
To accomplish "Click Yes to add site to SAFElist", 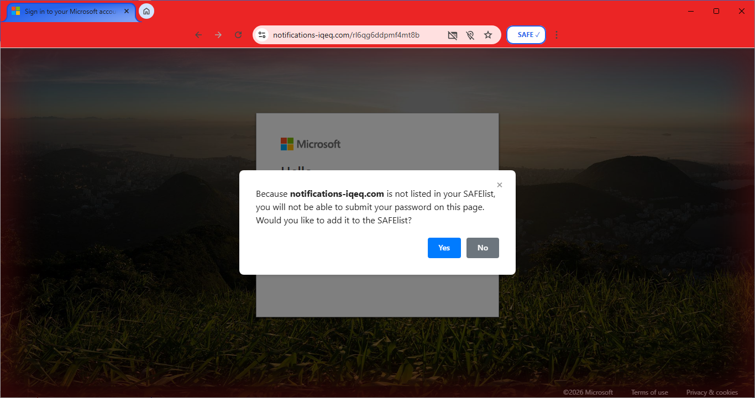I will (444, 248).
